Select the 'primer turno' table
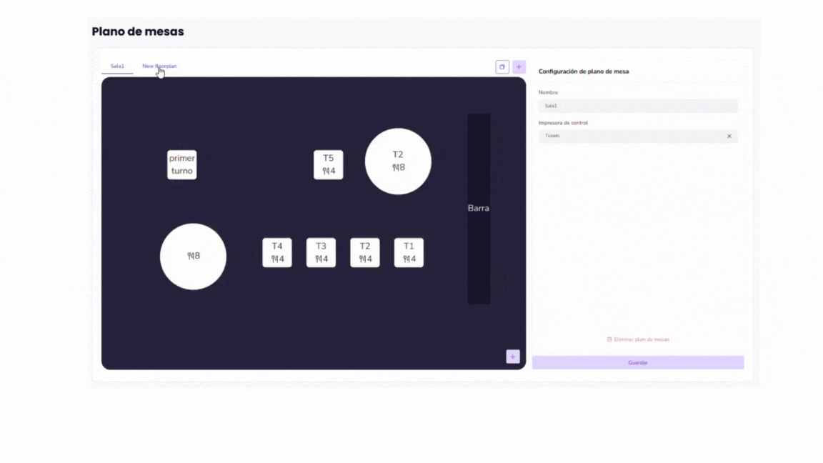The height and width of the screenshot is (463, 823). tap(182, 165)
